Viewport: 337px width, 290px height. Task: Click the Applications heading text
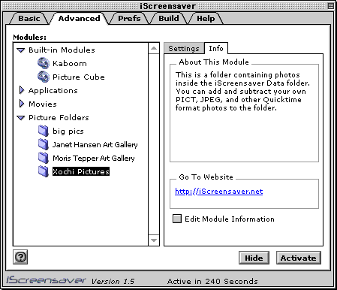(53, 90)
